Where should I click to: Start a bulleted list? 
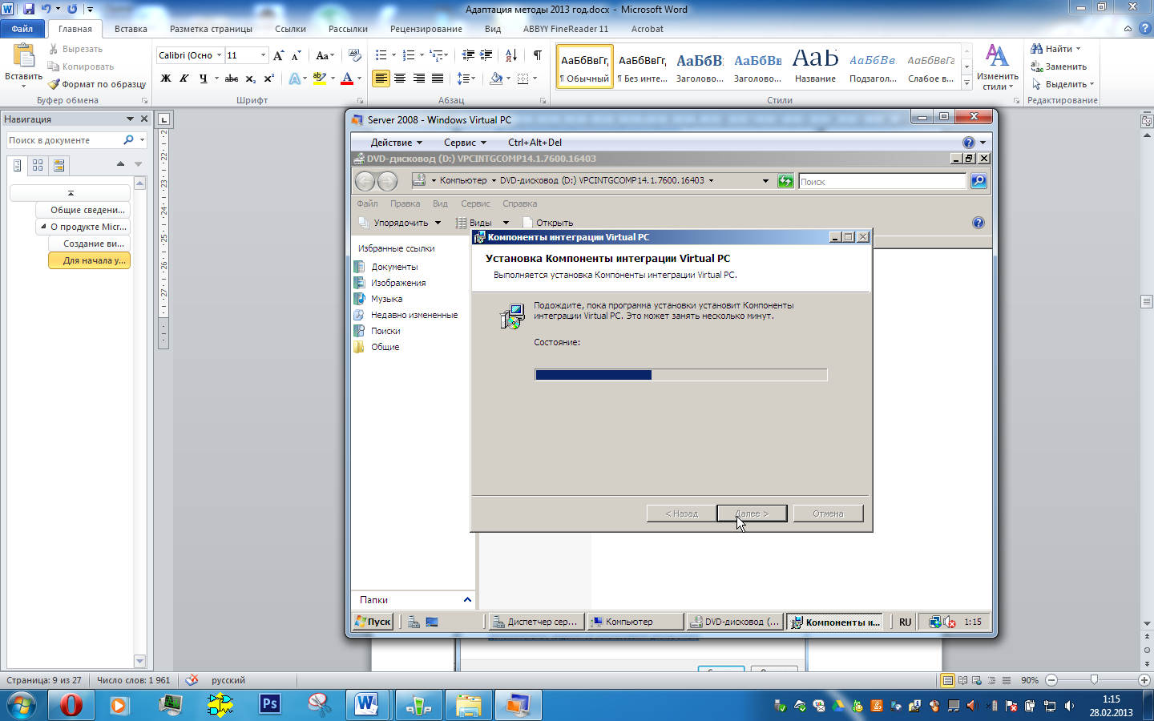point(381,55)
